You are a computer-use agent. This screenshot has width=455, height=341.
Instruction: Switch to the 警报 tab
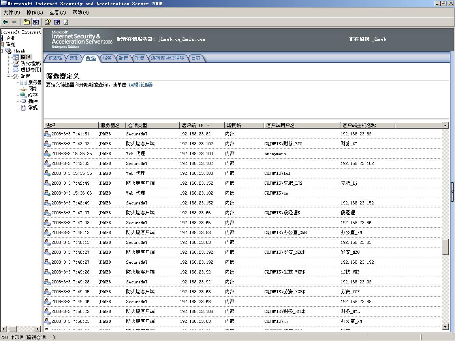pyautogui.click(x=74, y=58)
